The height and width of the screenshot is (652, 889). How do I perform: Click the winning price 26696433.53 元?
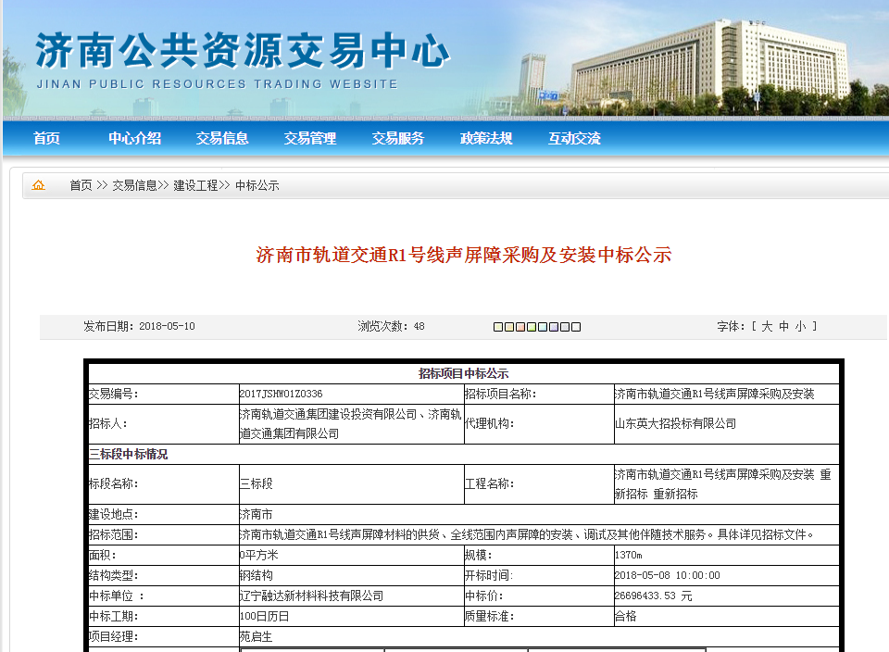(654, 596)
